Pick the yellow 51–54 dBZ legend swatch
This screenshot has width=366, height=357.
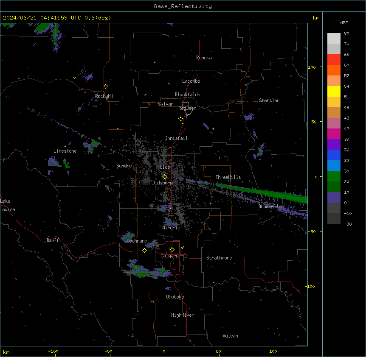[334, 91]
